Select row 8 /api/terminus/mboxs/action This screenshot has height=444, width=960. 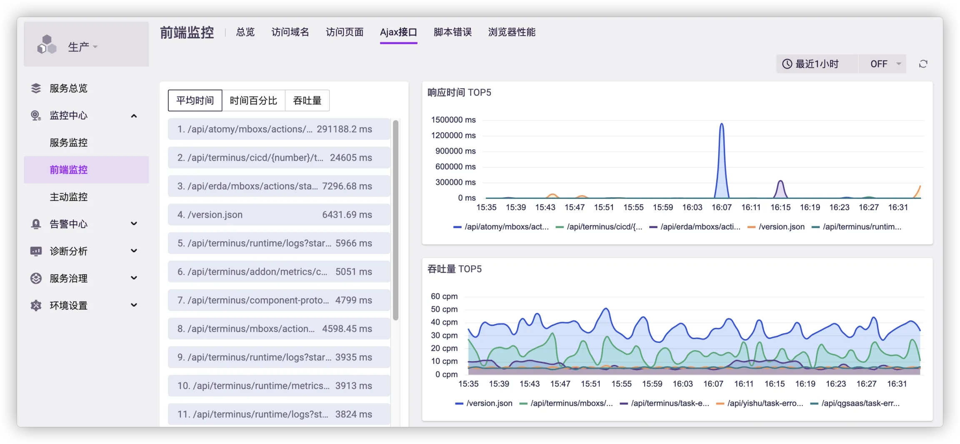(279, 329)
